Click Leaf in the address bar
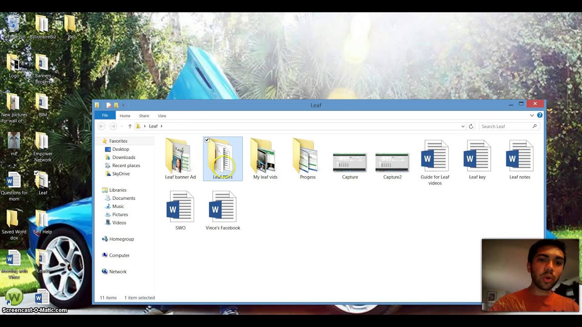This screenshot has height=327, width=582. coord(153,126)
